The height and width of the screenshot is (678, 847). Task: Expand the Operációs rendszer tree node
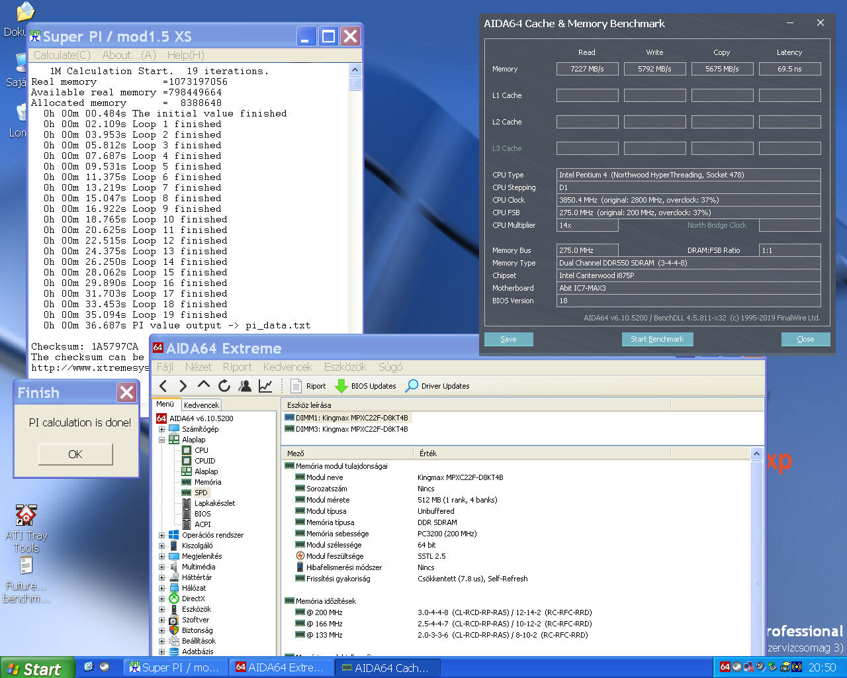click(x=161, y=535)
